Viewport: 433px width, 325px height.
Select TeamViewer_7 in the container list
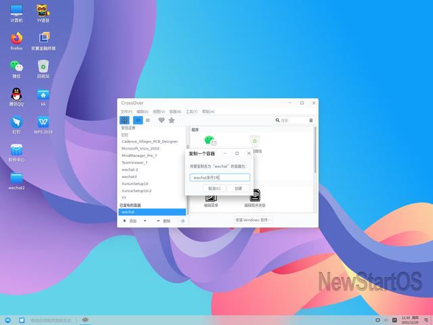(x=135, y=162)
